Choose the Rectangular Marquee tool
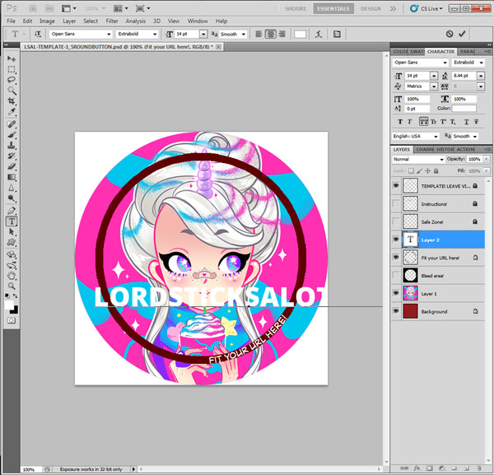Image resolution: width=494 pixels, height=475 pixels. (12, 70)
